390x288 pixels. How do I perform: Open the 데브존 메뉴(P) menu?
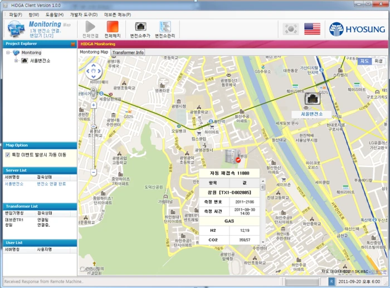(x=118, y=14)
